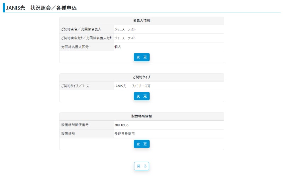Click the 設置場所 row label
The height and width of the screenshot is (183, 283).
(x=68, y=134)
